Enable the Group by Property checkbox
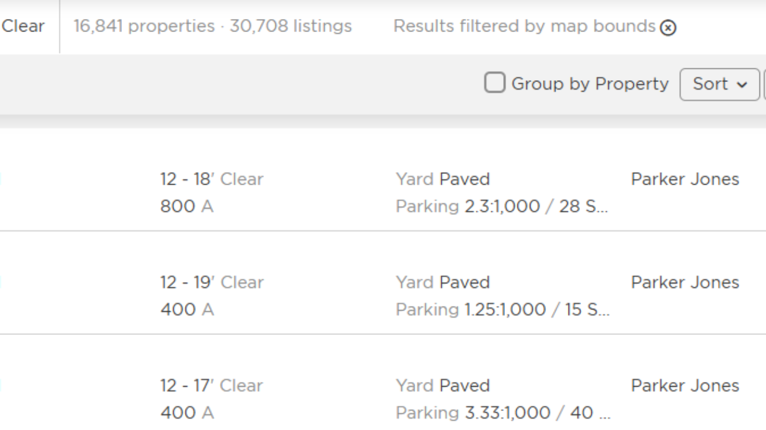Image resolution: width=766 pixels, height=430 pixels. pyautogui.click(x=495, y=83)
